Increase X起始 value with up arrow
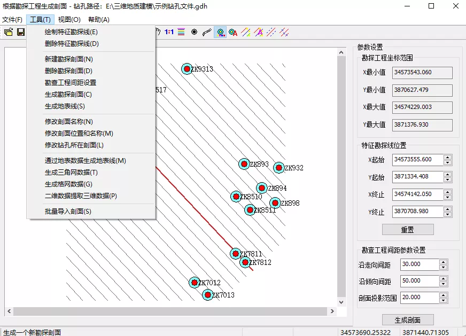Viewport: 466px width, 336px height. (x=448, y=157)
